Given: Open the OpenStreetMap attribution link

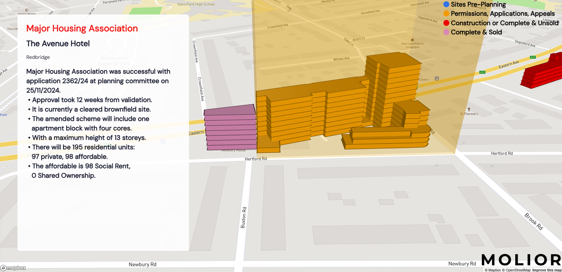Looking at the screenshot, I should [x=516, y=270].
